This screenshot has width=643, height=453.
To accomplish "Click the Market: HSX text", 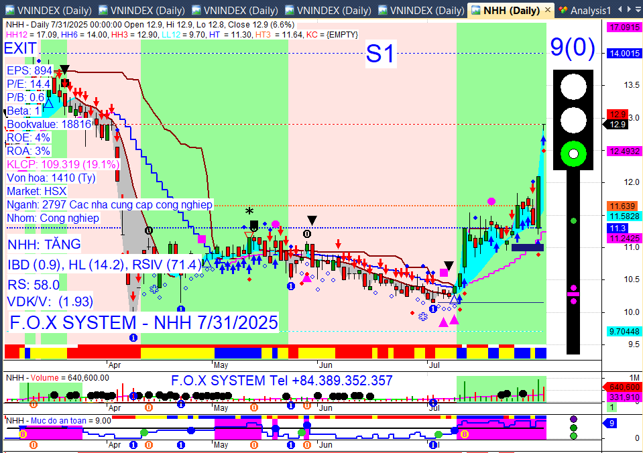I will (36, 191).
